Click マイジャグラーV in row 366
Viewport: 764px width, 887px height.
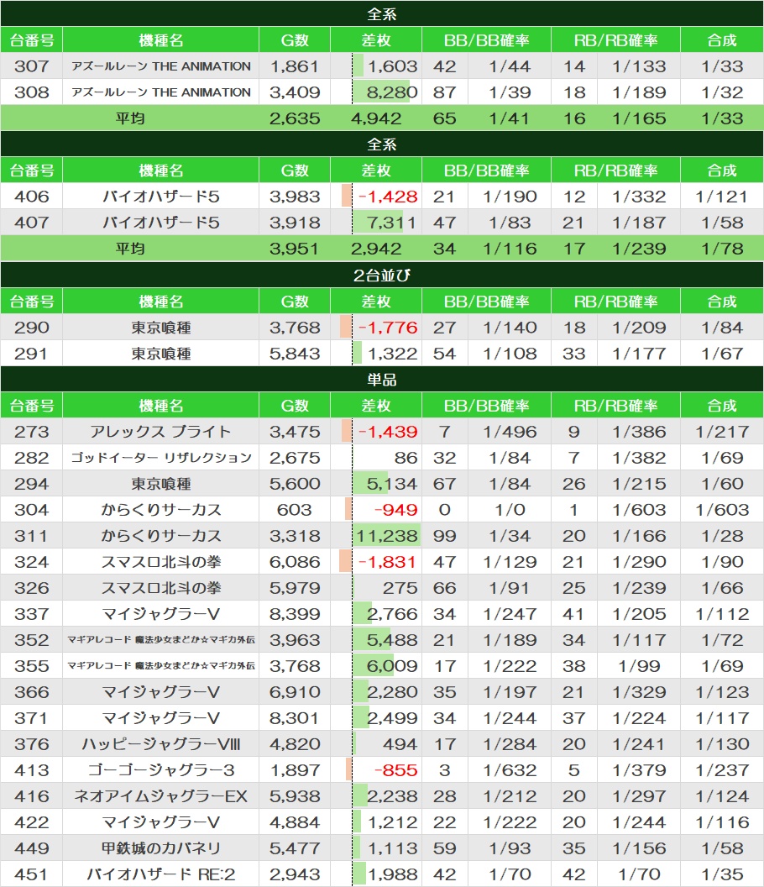tap(161, 692)
